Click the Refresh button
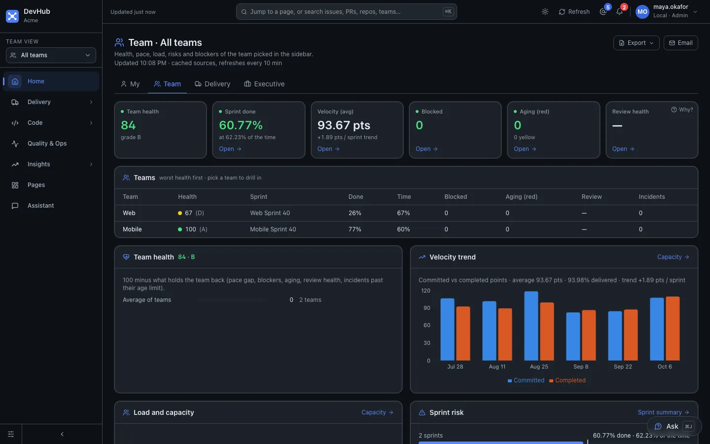This screenshot has width=710, height=444. (x=574, y=12)
